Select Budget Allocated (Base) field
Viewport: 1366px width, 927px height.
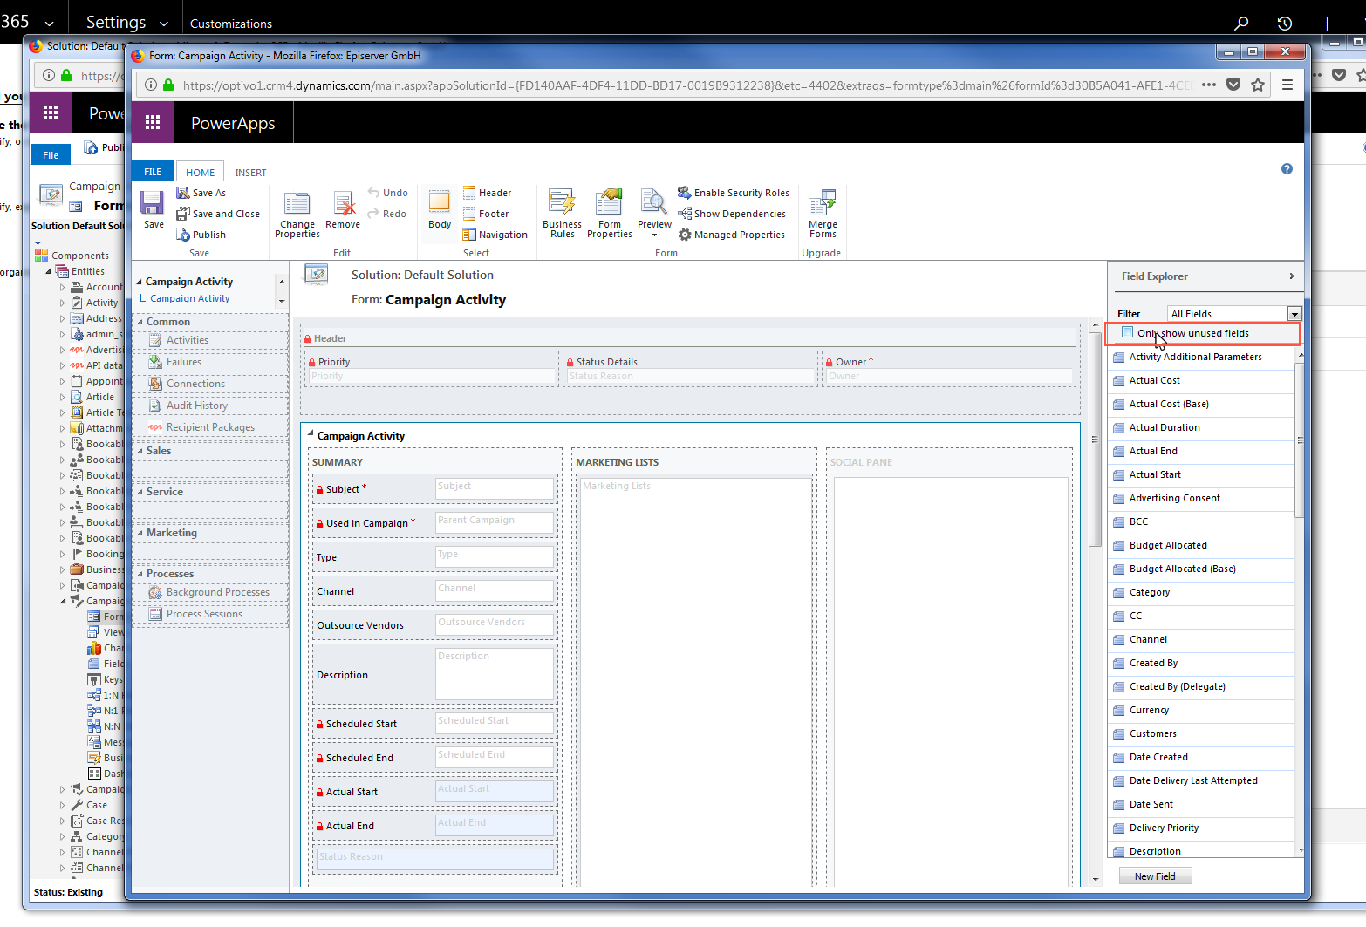click(1201, 569)
